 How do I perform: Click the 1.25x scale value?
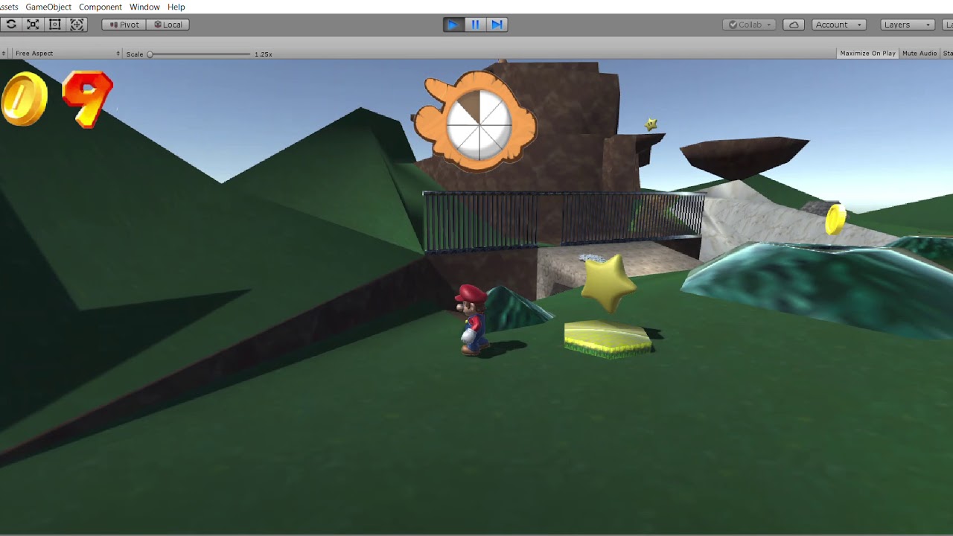[x=263, y=54]
